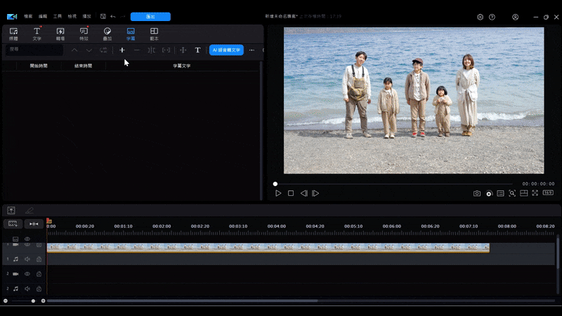Click the stop button in preview
Viewport: 562px width, 316px height.
291,193
